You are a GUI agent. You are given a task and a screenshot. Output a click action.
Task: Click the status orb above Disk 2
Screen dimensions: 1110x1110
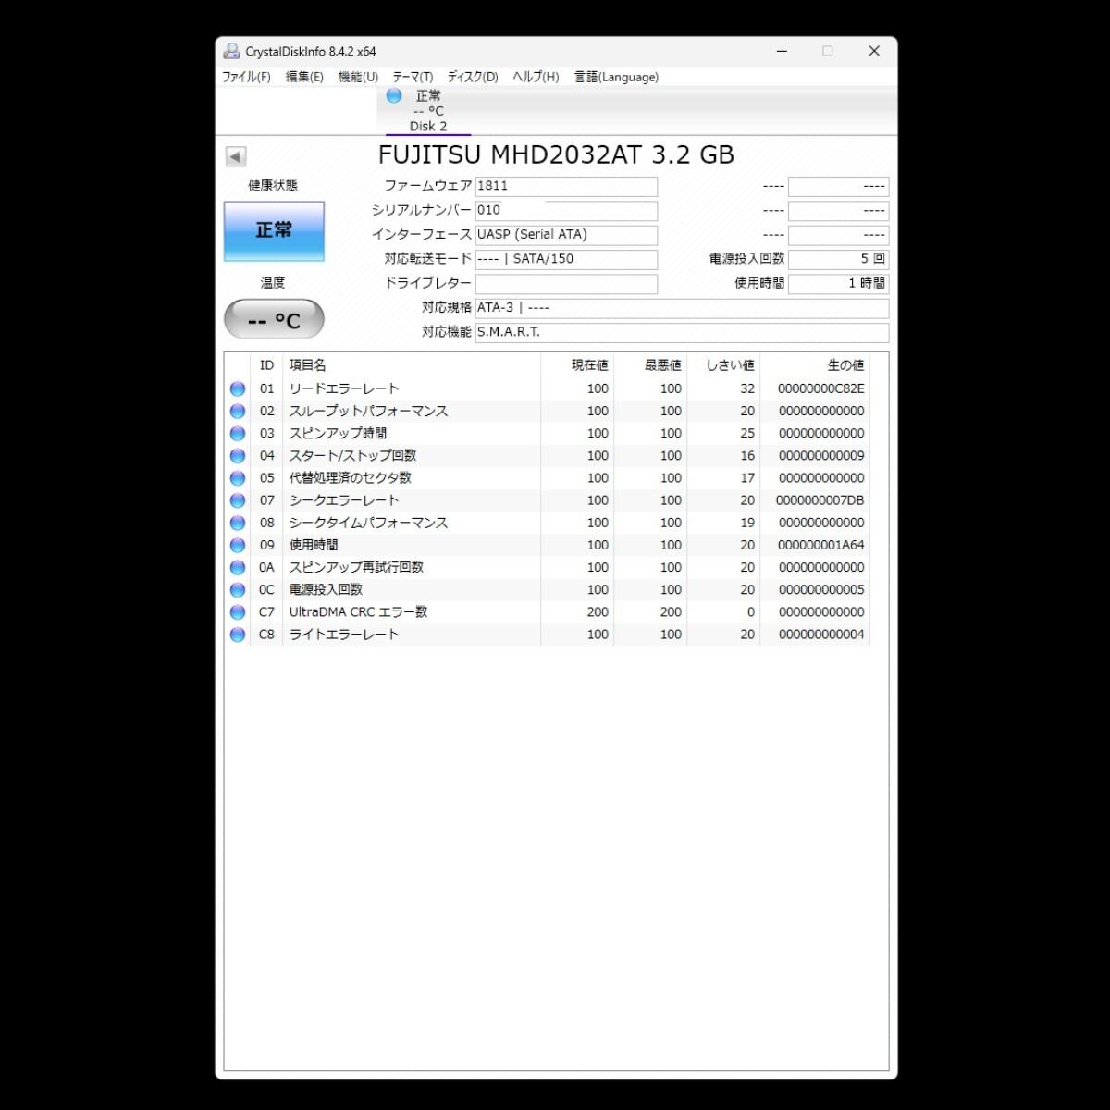(x=394, y=95)
